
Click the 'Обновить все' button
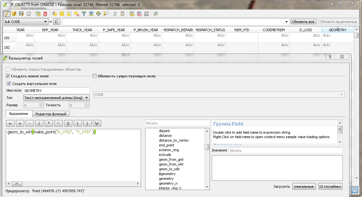point(303,22)
